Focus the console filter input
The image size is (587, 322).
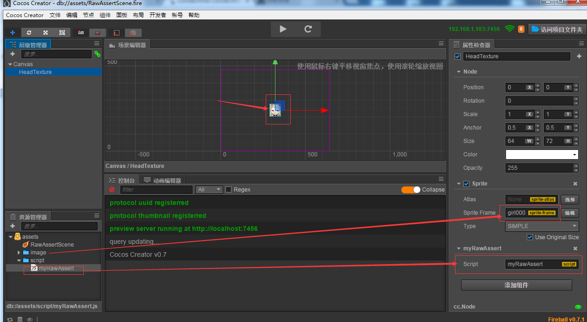156,190
